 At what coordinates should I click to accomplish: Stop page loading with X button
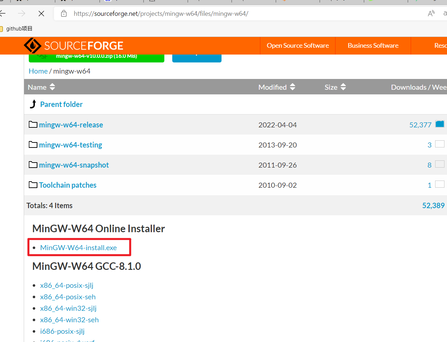tap(41, 14)
